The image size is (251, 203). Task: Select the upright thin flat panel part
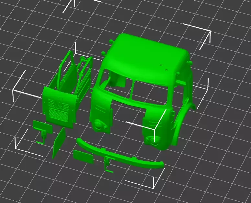pos(59,143)
